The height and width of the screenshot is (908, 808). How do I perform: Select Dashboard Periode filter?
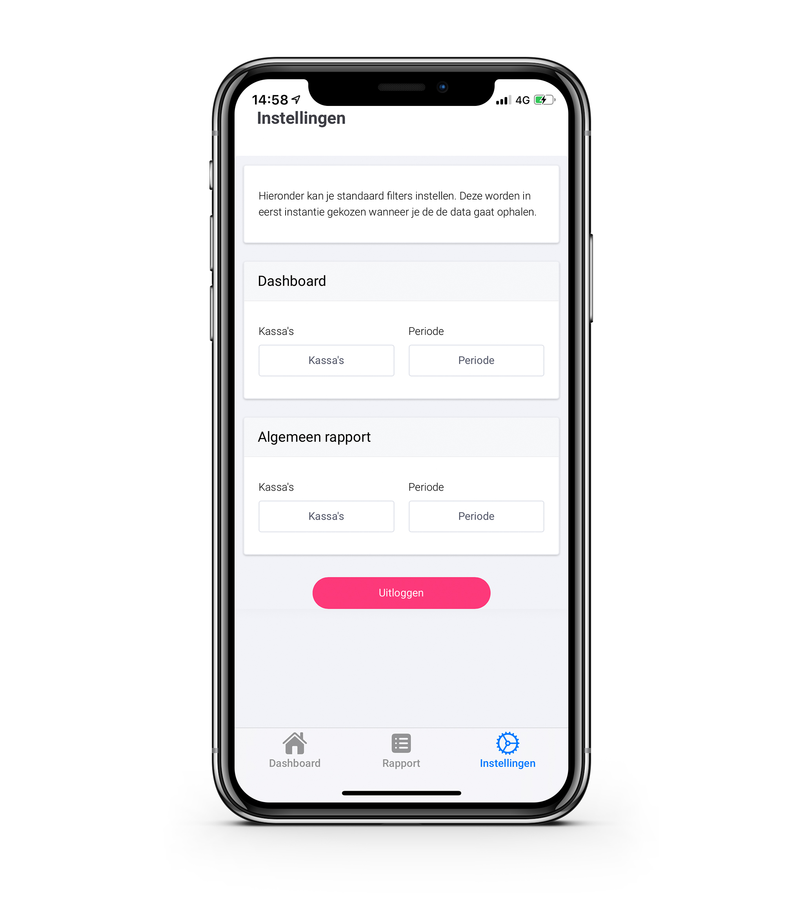tap(476, 360)
